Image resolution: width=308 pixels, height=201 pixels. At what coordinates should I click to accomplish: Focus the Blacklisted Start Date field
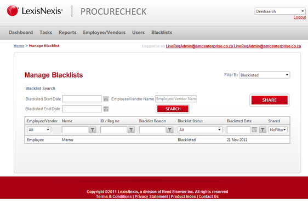[82, 99]
